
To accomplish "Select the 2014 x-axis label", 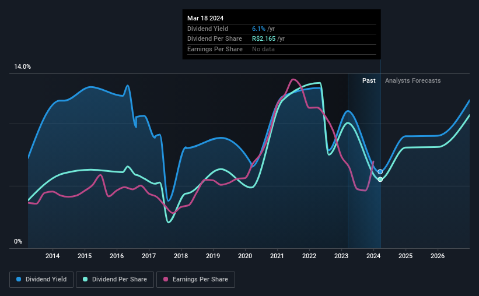I will tap(53, 256).
